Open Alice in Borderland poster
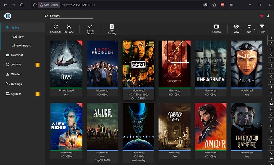Image resolution: width=274 pixels, height=165 pixels. click(x=102, y=126)
